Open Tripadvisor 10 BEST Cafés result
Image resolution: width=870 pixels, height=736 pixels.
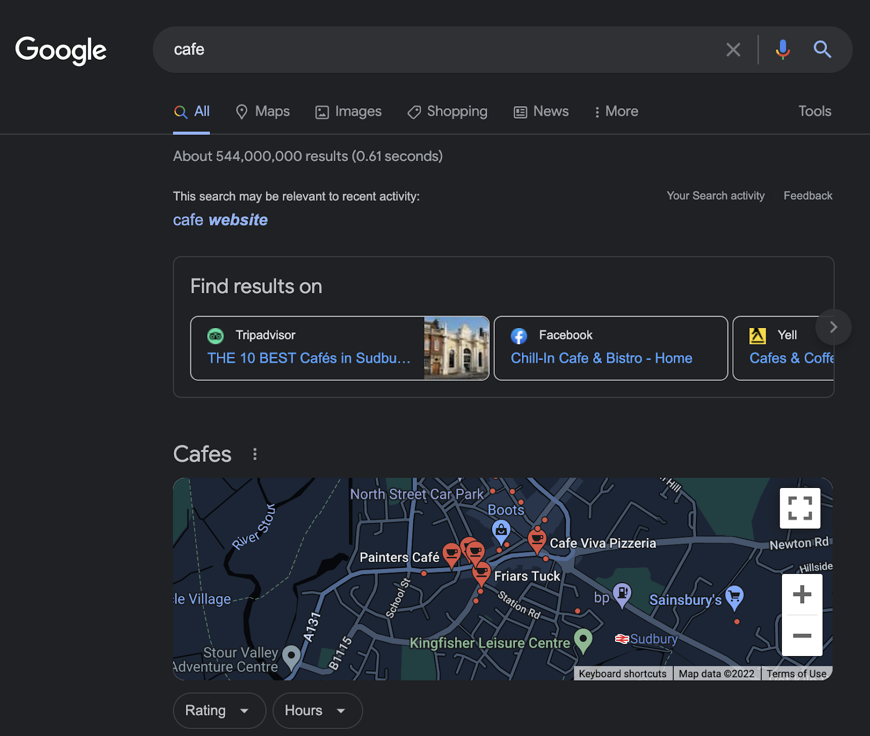point(309,358)
